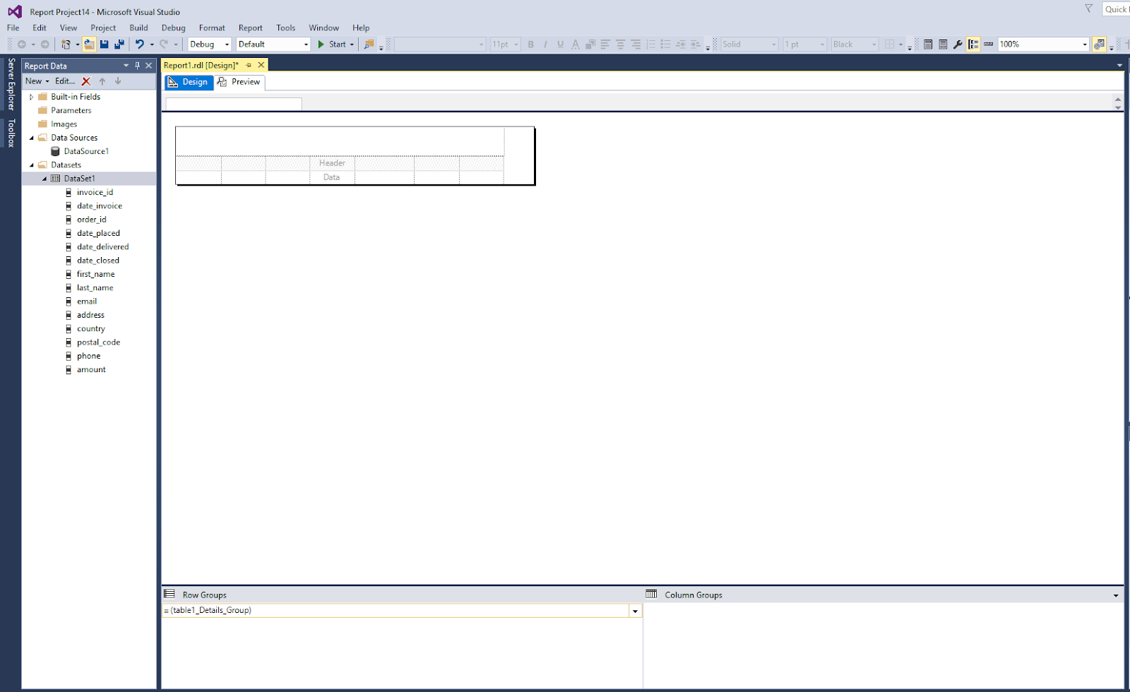Toggle the document outline toolbar button
This screenshot has height=692, width=1130.
1100,44
